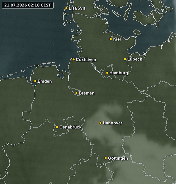Click the Bremen city marker dot
The height and width of the screenshot is (184, 176).
coord(76,93)
